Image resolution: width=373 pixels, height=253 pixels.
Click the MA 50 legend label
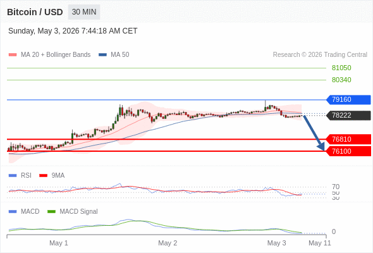point(120,55)
